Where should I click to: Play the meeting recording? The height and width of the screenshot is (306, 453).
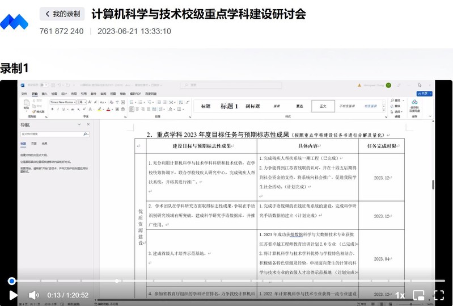(x=13, y=295)
